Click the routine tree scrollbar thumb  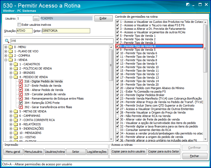(111, 65)
